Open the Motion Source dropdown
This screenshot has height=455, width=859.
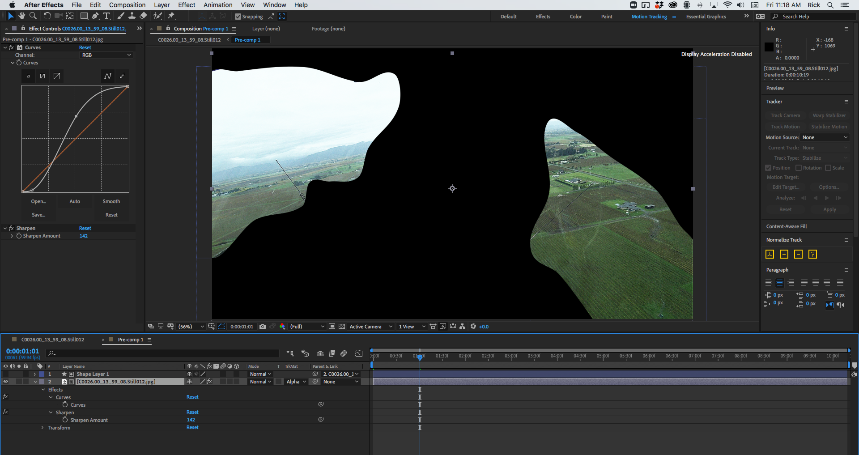(x=825, y=137)
